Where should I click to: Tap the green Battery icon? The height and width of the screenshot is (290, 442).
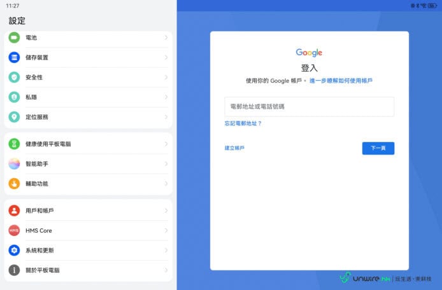click(14, 38)
